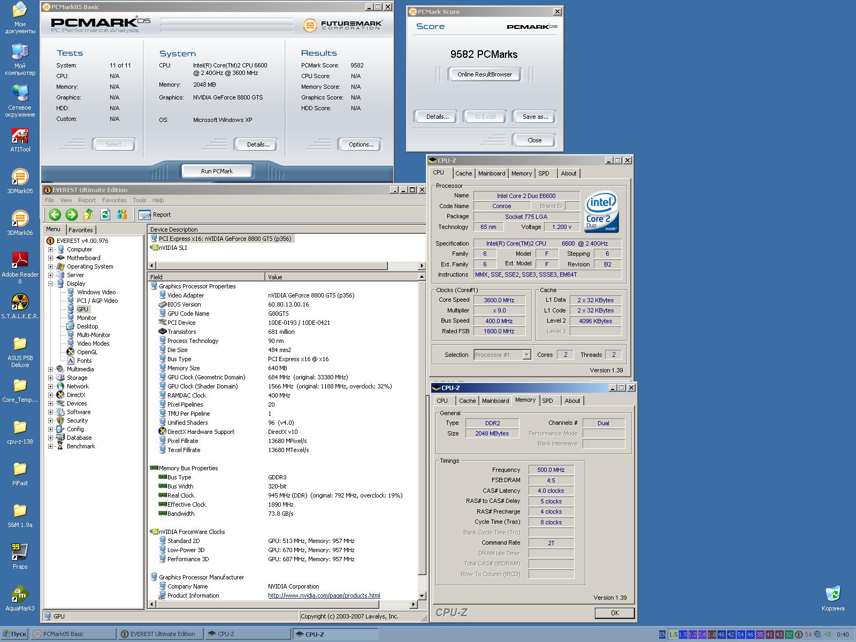Click Online ResultBrowser button
Screen dimensions: 856x642
coord(485,74)
